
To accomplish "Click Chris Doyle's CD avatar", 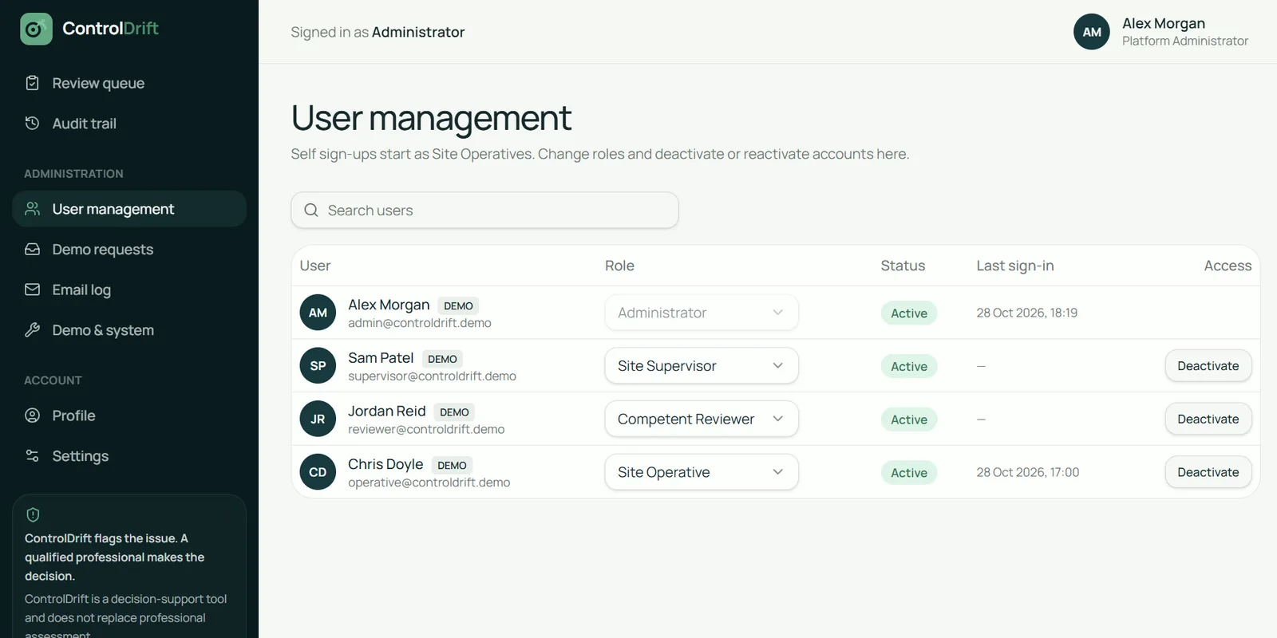I will pos(318,472).
